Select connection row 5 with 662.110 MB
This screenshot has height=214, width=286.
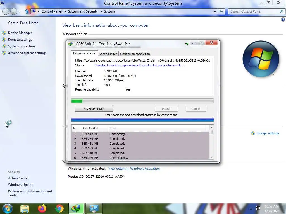pos(140,153)
